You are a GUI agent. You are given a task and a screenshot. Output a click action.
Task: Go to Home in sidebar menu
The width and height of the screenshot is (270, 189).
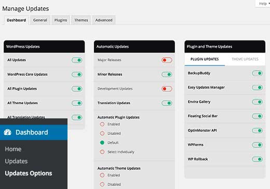point(13,149)
